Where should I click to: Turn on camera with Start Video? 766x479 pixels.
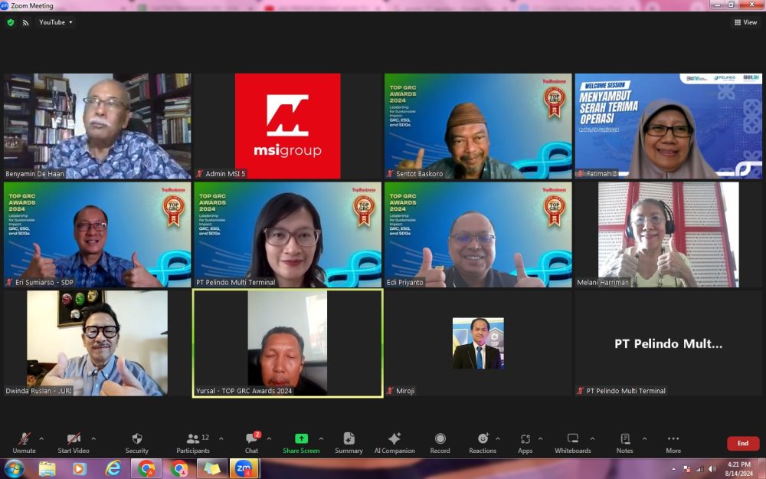74,443
